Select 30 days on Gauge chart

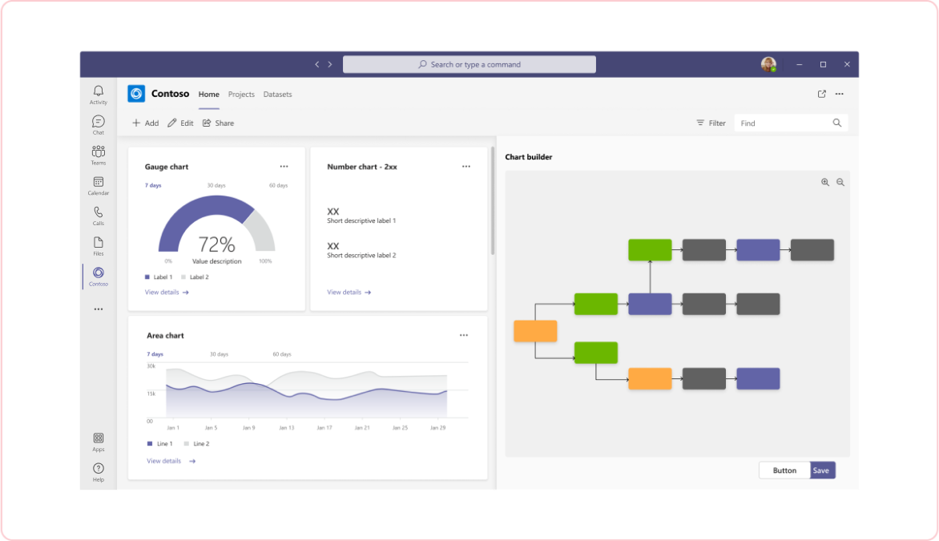[x=216, y=185]
